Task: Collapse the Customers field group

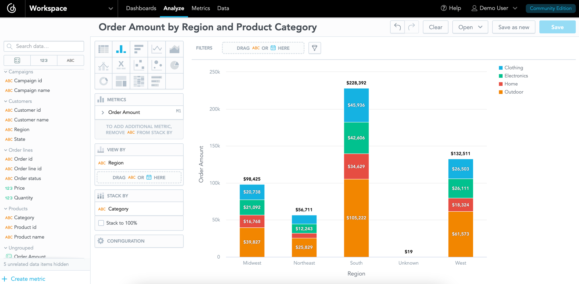Action: tap(6, 101)
